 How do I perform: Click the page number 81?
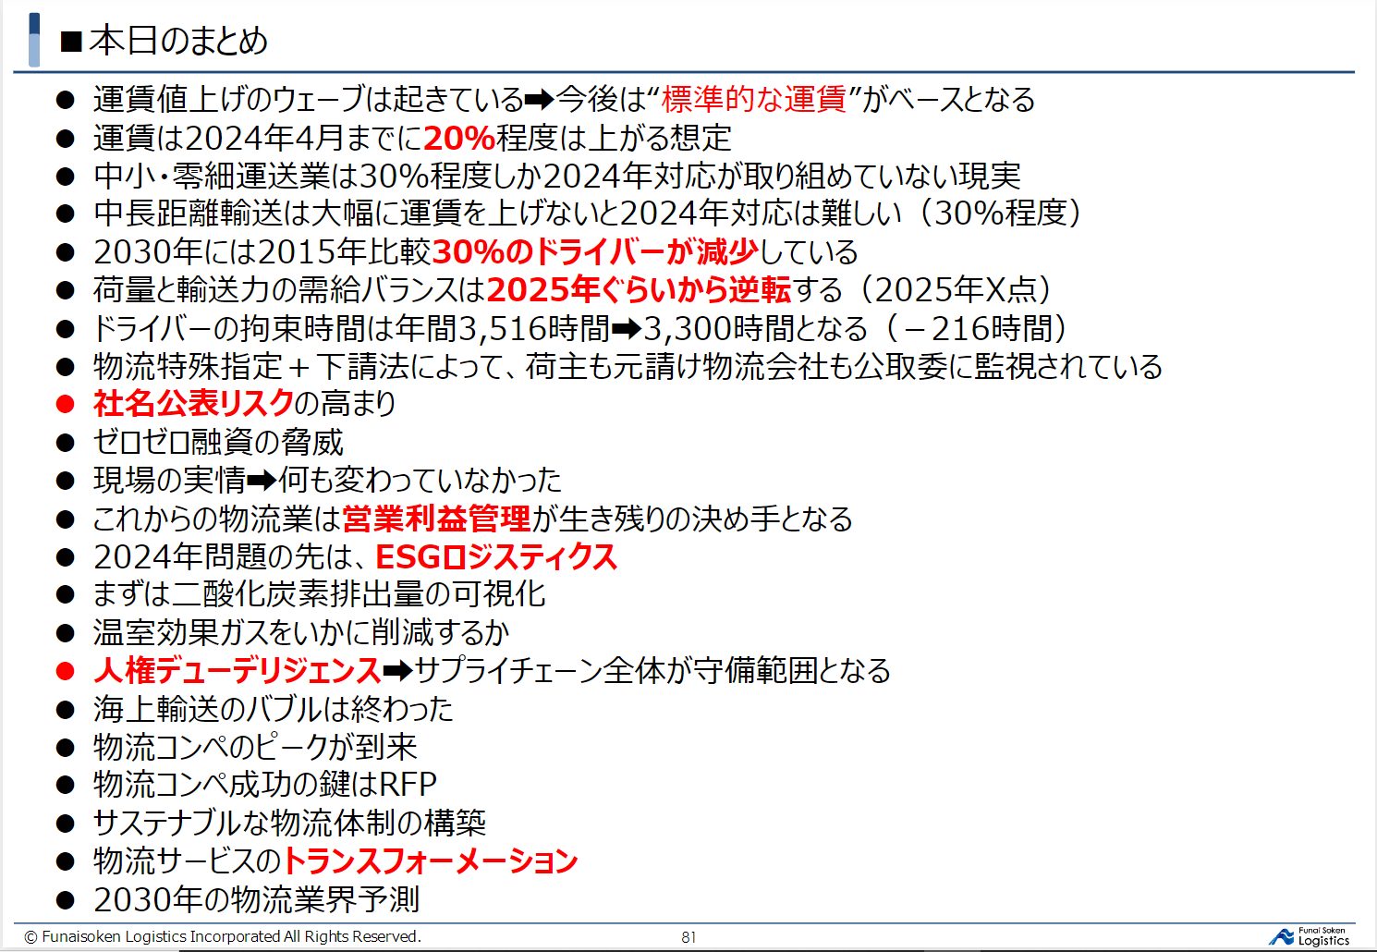688,936
